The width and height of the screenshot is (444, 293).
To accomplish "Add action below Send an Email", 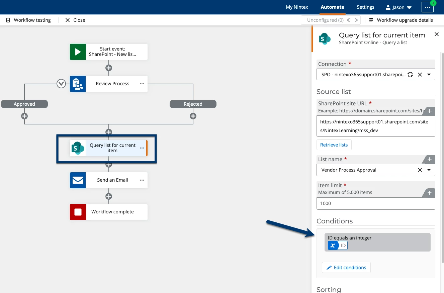I will [x=108, y=196].
